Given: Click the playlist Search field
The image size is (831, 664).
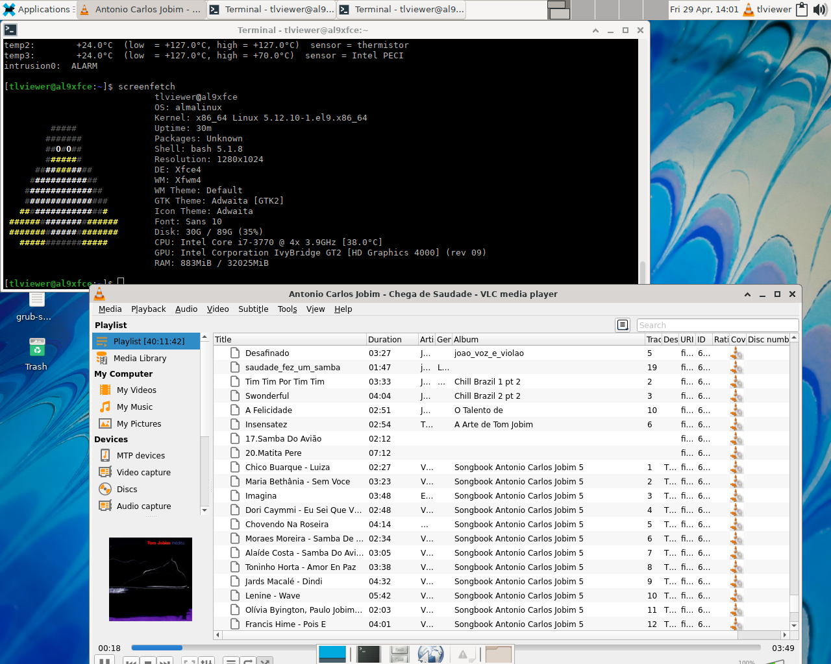Looking at the screenshot, I should tap(717, 325).
